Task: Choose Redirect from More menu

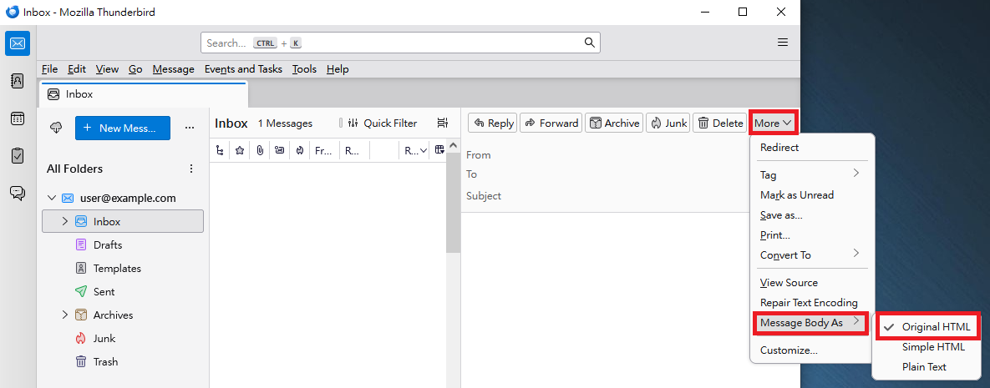Action: point(812,148)
